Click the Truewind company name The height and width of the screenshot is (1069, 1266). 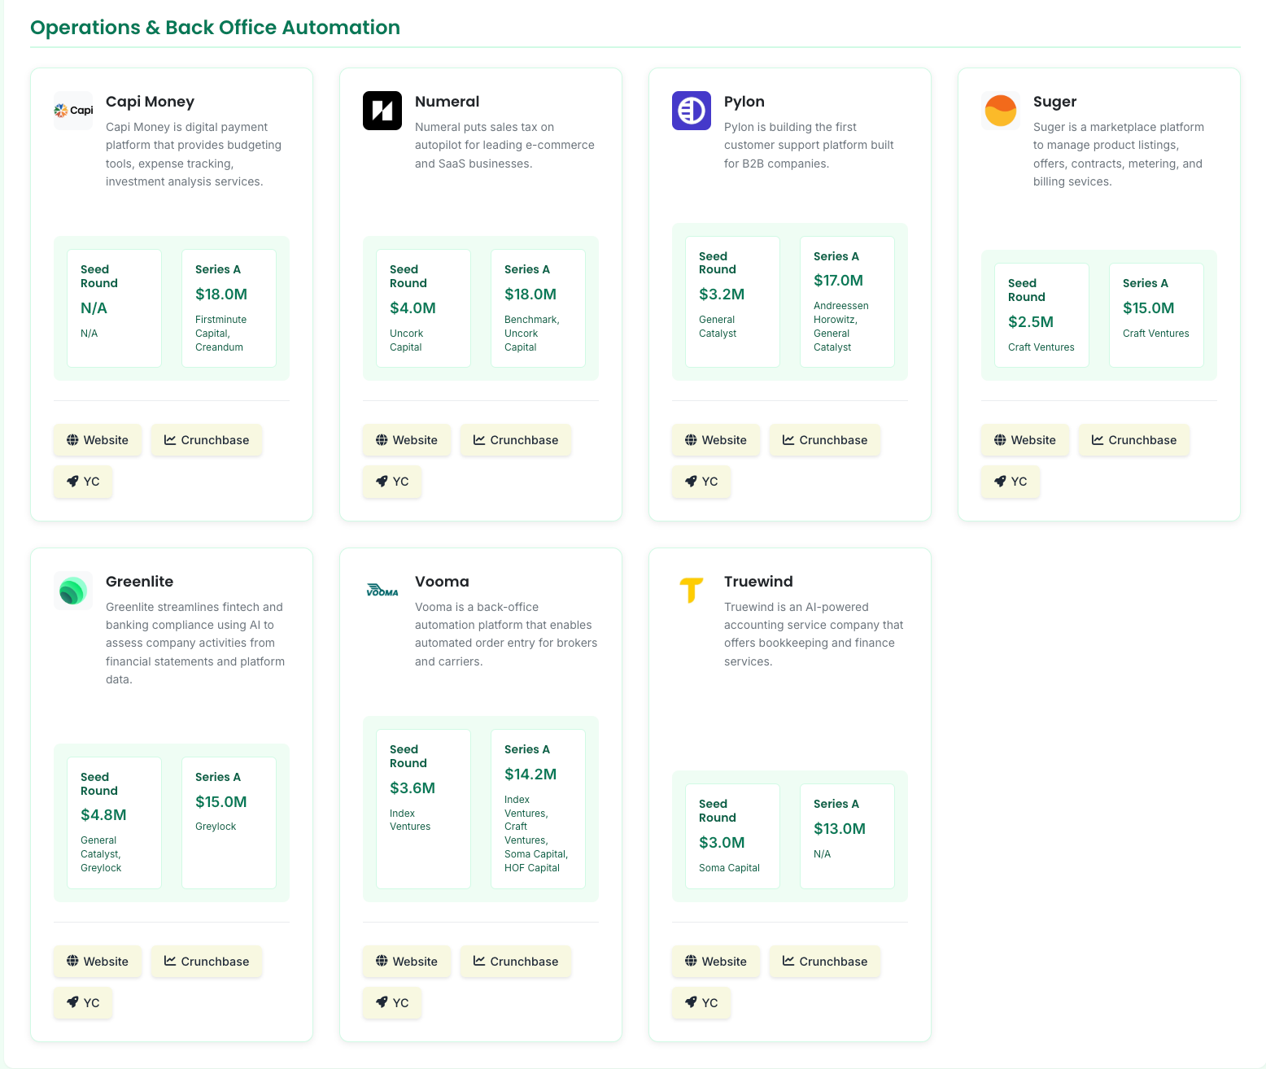coord(758,582)
